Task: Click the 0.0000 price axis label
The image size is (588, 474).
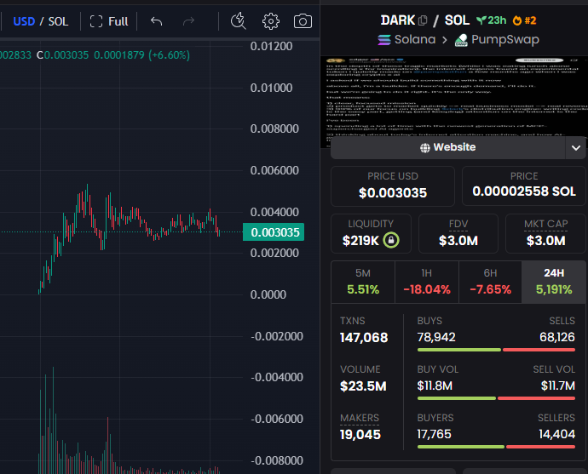Action: click(x=268, y=294)
